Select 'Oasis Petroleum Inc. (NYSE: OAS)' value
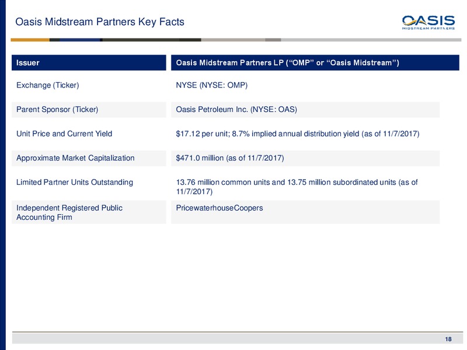Viewport: 467px width, 350px height. [236, 110]
